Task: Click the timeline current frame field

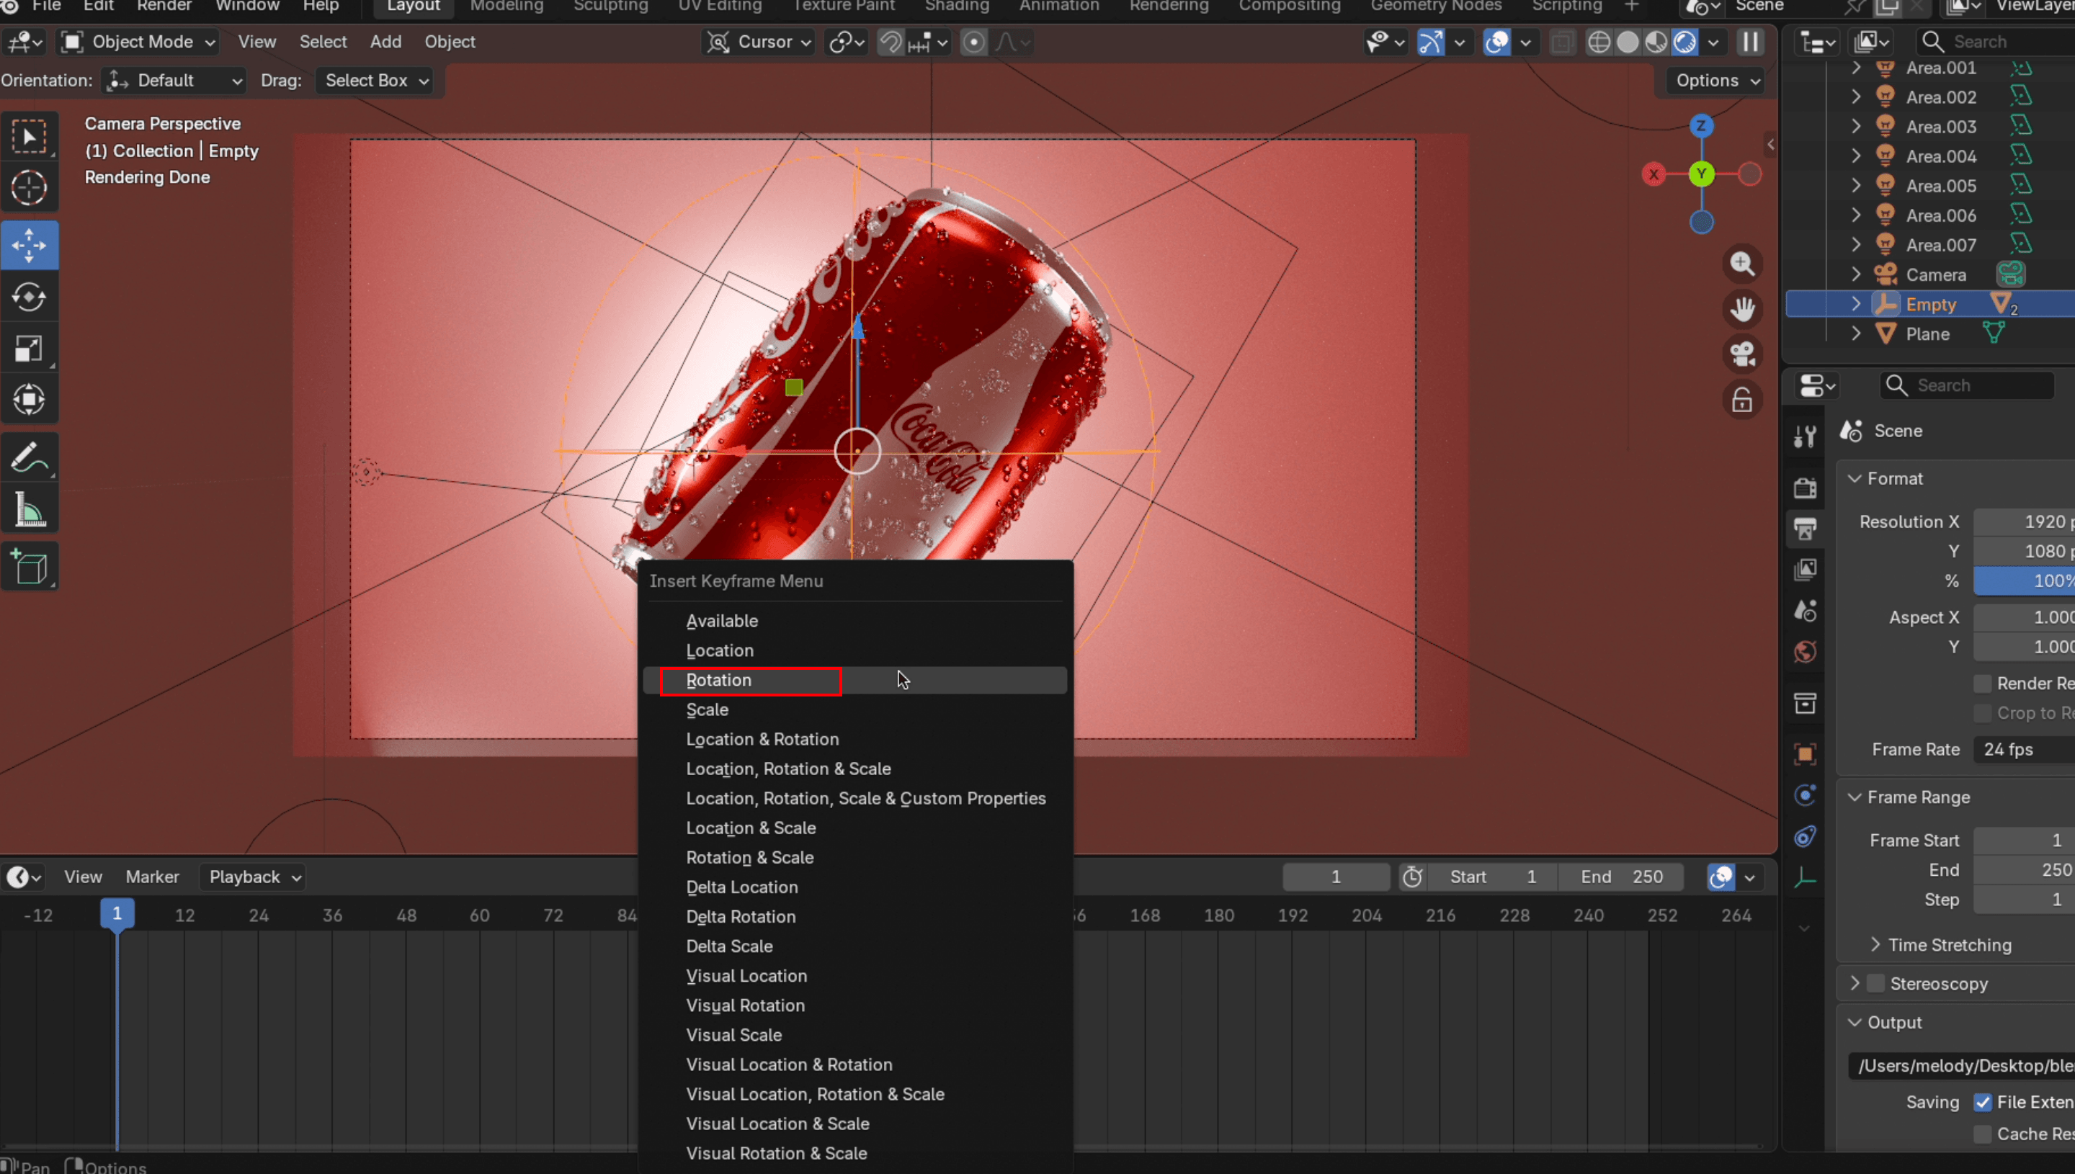Action: coord(1336,877)
